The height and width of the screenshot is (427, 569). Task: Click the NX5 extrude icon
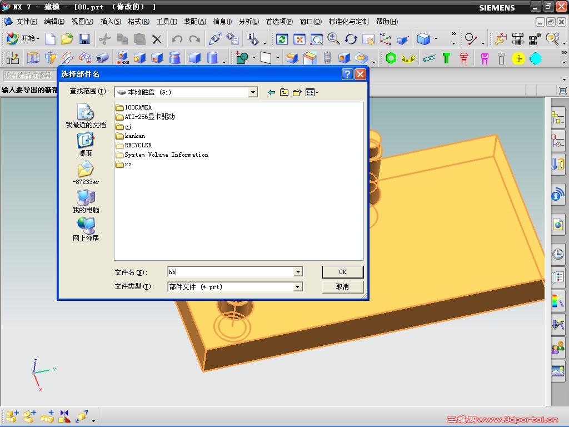click(x=123, y=58)
